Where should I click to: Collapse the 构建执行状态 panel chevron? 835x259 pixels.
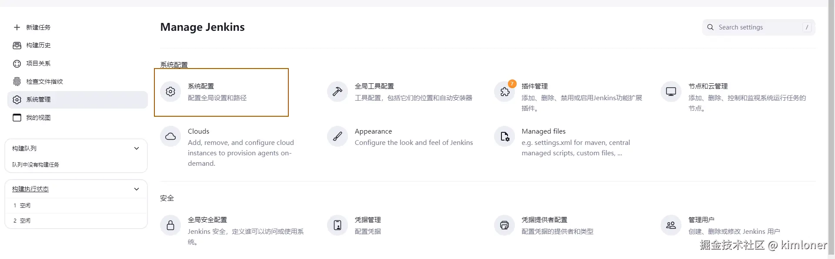(x=137, y=189)
